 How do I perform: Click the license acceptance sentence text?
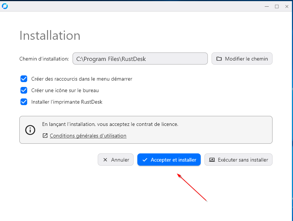click(110, 124)
